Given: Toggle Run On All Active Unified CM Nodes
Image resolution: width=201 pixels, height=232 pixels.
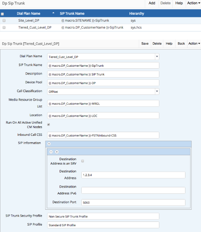Looking at the screenshot, I should 48,124.
